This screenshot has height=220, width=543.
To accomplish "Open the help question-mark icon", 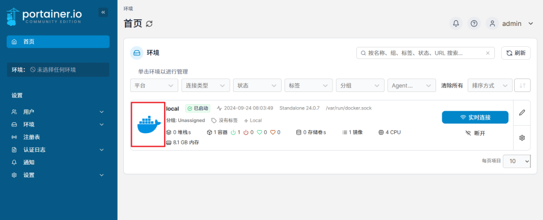I will click(x=474, y=24).
